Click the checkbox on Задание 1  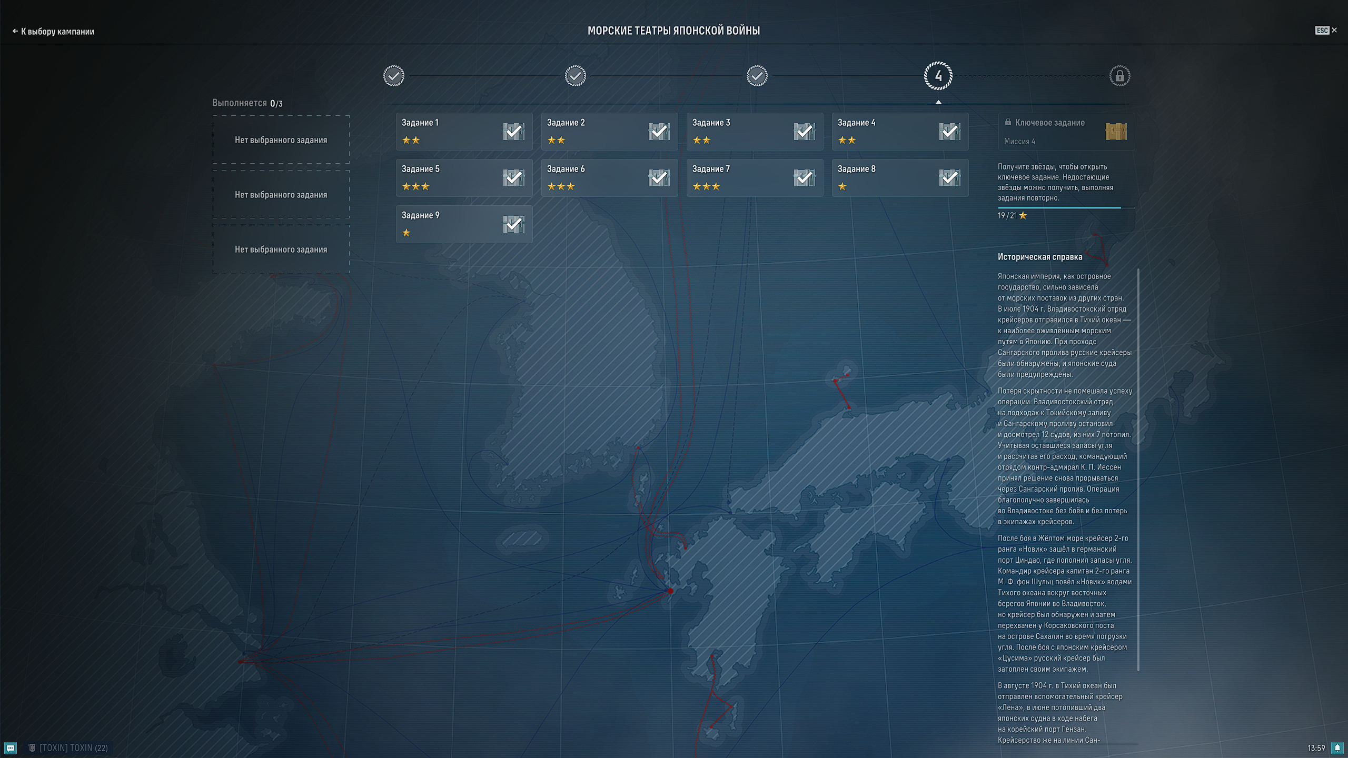click(513, 132)
